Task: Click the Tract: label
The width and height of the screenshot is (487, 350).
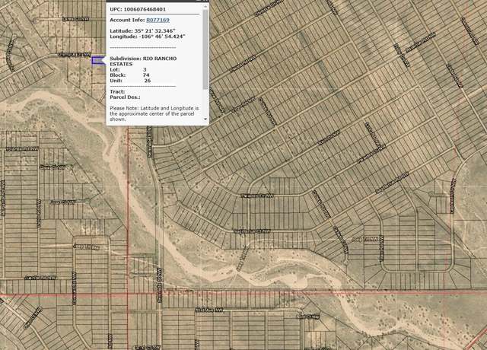Action: pyautogui.click(x=117, y=91)
